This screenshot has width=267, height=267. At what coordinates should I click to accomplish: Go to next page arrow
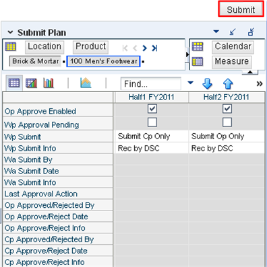[144, 48]
